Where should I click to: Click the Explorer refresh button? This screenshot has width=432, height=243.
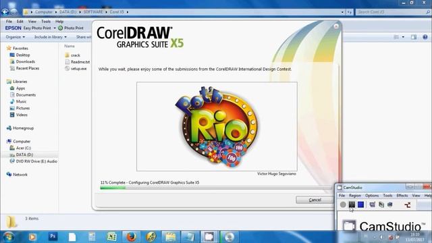[350, 12]
